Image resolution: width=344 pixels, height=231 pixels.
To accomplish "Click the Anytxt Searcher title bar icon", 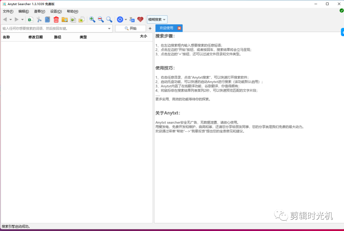I will (x=4, y=4).
